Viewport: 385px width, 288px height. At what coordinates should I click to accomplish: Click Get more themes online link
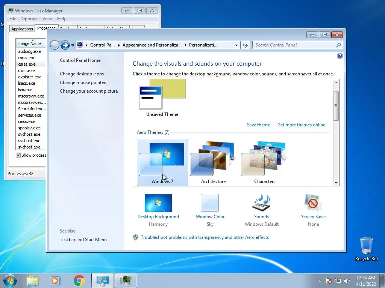(301, 125)
